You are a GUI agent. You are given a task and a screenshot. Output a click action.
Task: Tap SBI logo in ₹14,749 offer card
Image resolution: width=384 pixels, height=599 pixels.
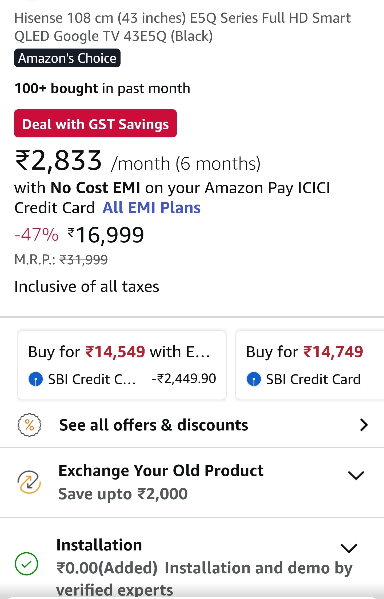coord(254,379)
